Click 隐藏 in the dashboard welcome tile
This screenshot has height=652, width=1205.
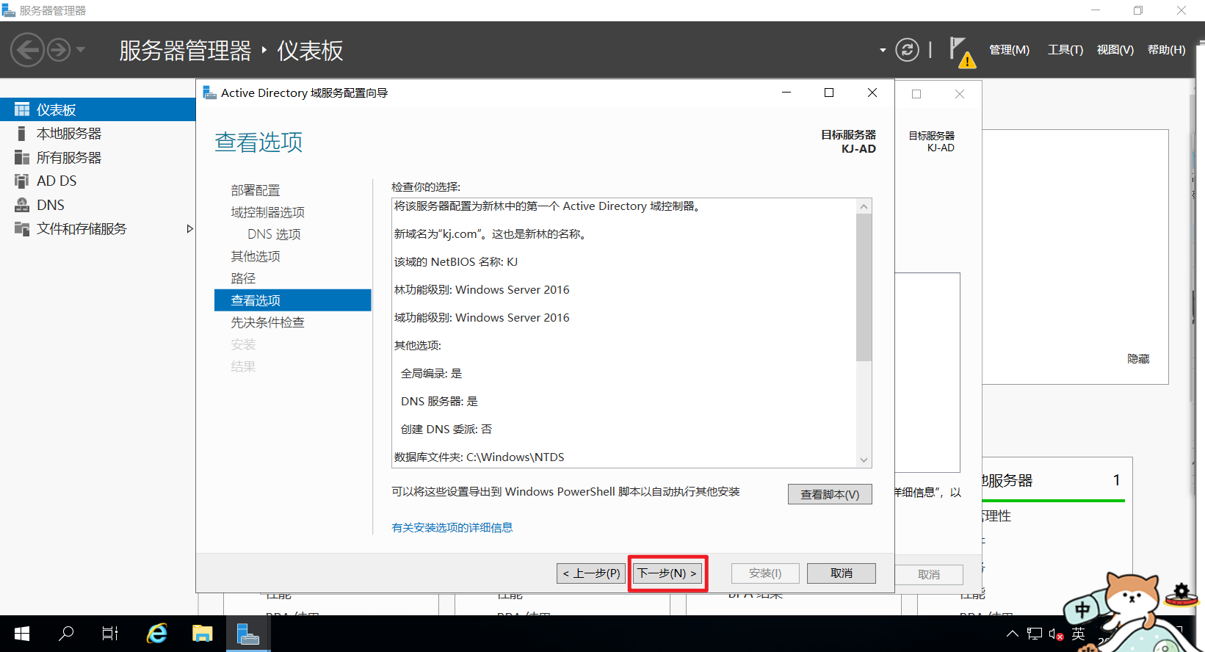(1138, 358)
